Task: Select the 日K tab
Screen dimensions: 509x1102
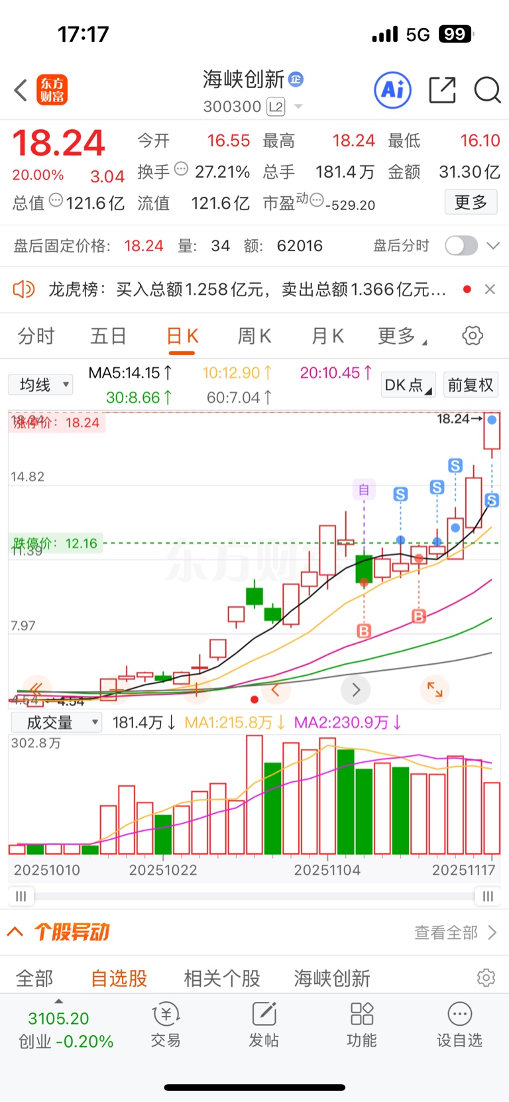Action: 182,336
